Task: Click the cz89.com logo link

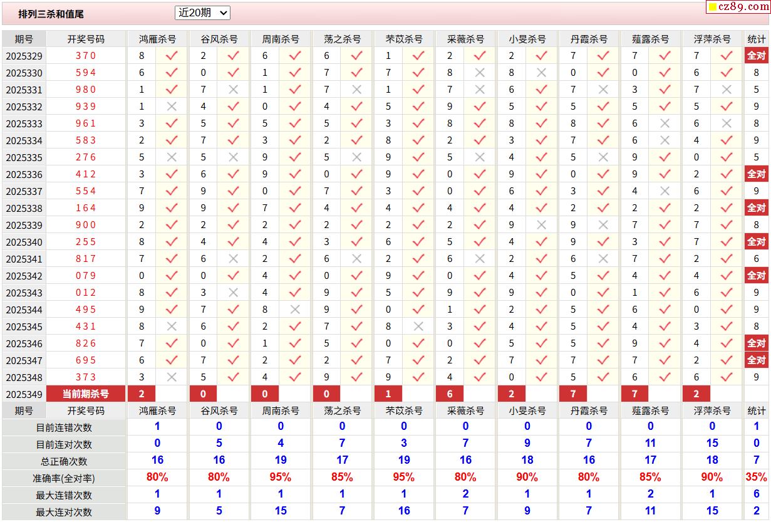Action: [737, 7]
